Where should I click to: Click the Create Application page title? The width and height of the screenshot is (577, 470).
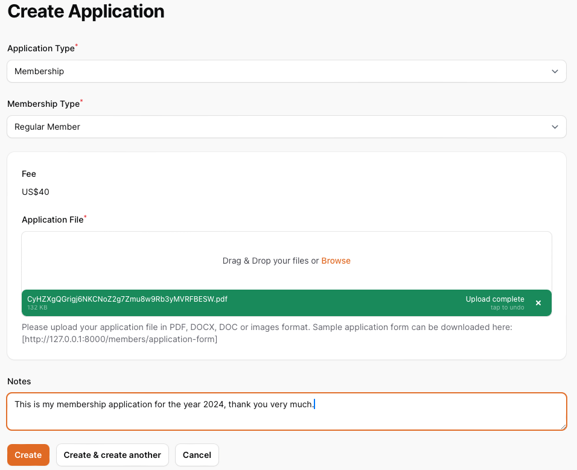point(85,11)
